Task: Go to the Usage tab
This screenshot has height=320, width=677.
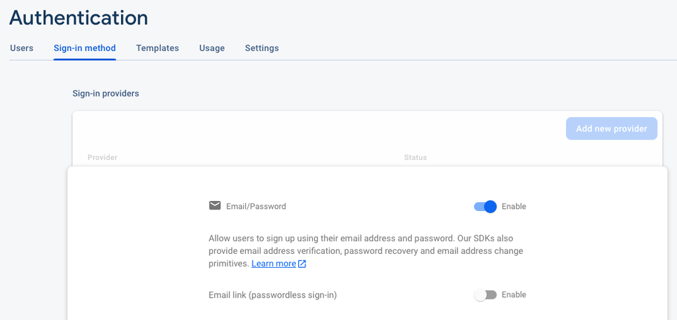Action: (212, 48)
